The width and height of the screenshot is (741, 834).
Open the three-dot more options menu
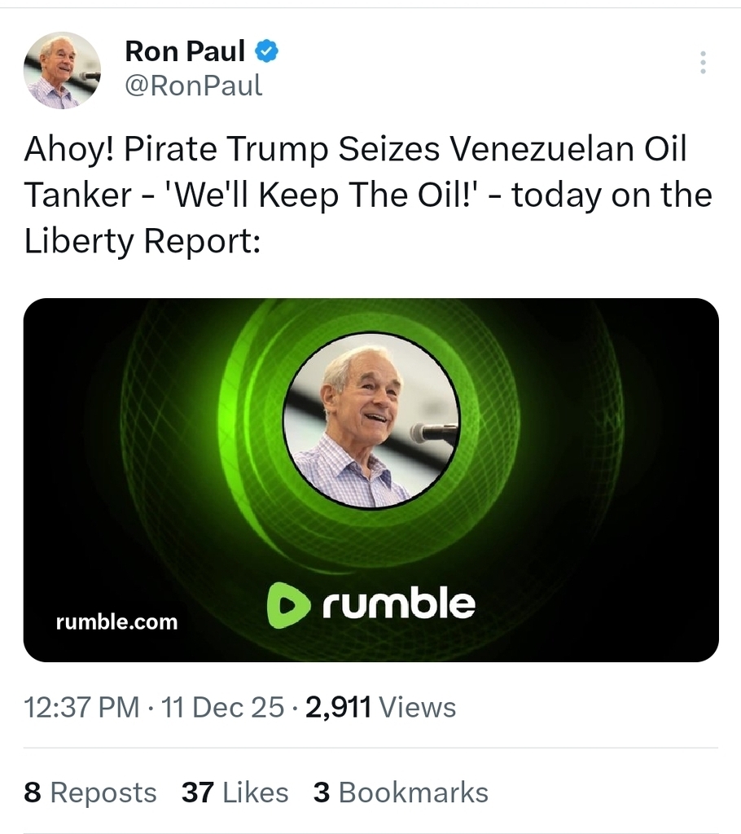coord(703,63)
